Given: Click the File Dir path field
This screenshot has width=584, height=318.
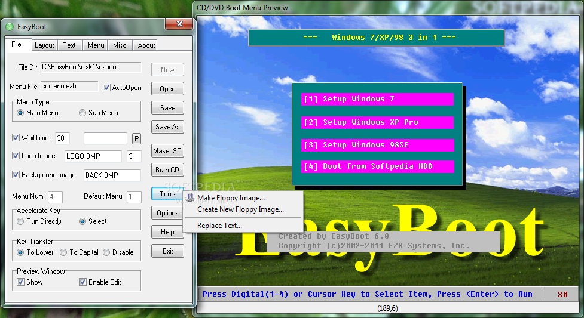Looking at the screenshot, I should pyautogui.click(x=91, y=67).
